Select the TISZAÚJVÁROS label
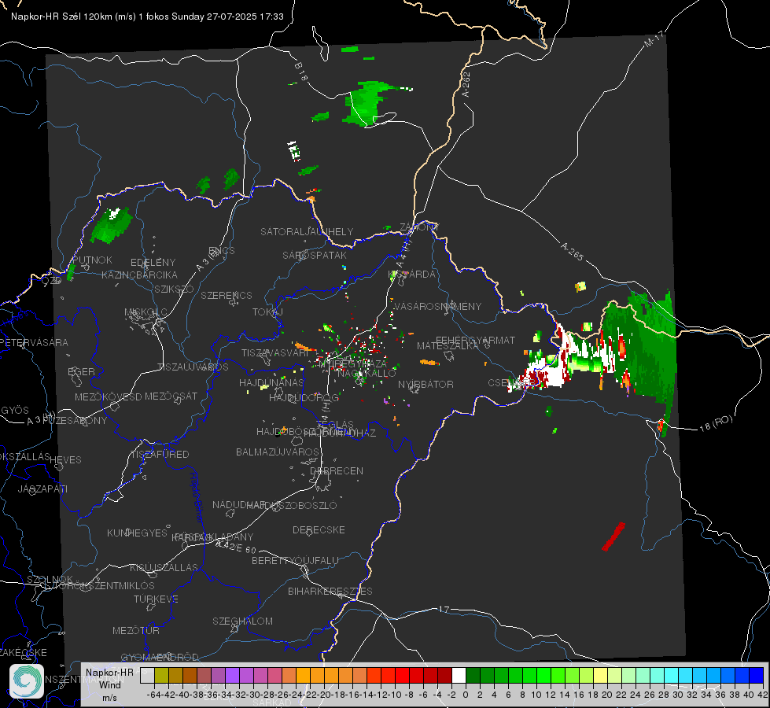 193,367
